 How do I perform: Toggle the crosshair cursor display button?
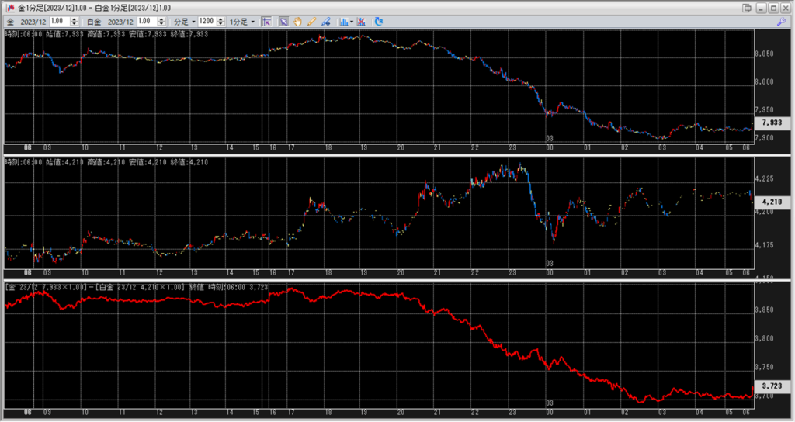tap(266, 22)
